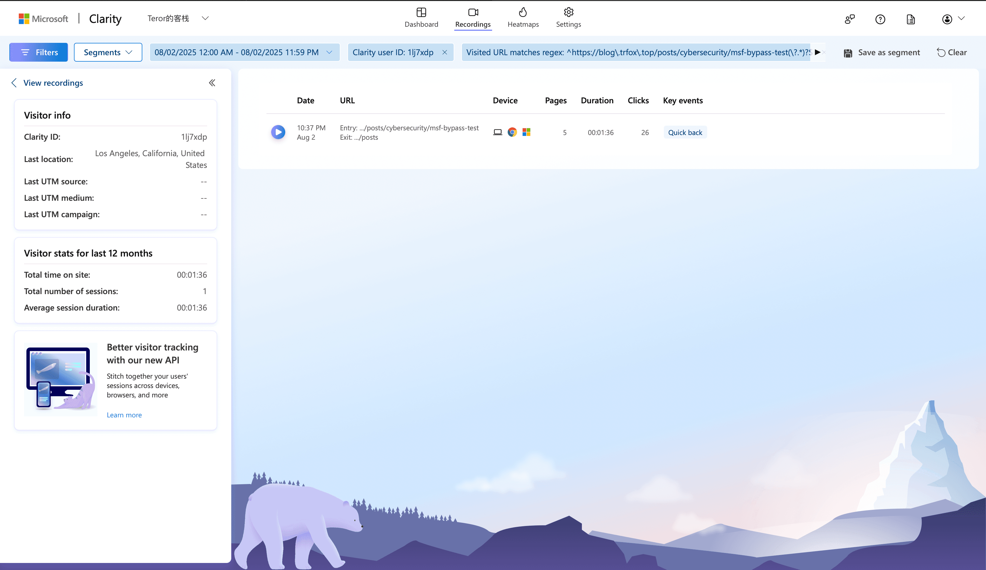Click Learn more about visitor API
This screenshot has height=570, width=986.
point(124,414)
